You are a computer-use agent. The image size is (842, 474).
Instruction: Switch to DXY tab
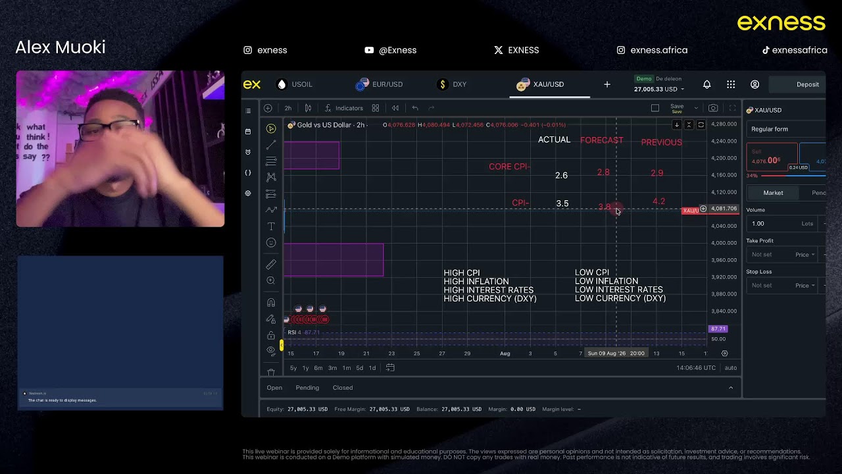(x=452, y=84)
